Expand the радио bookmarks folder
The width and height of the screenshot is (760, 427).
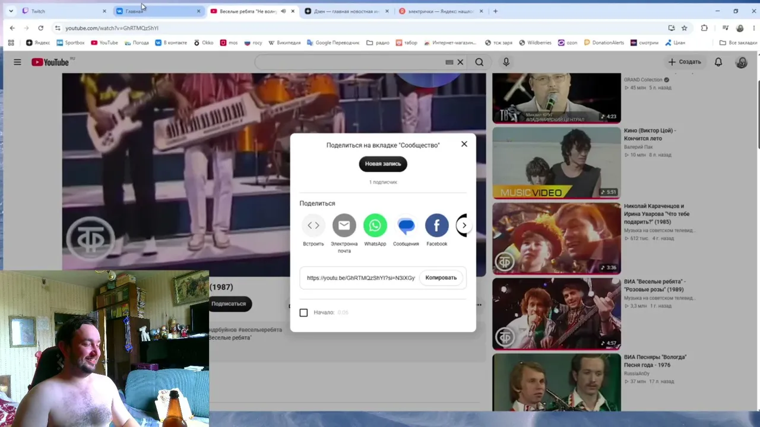[x=378, y=43]
